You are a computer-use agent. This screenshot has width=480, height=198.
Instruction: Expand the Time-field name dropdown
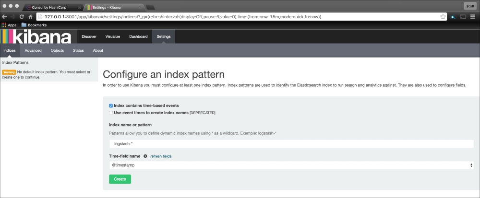pos(291,165)
